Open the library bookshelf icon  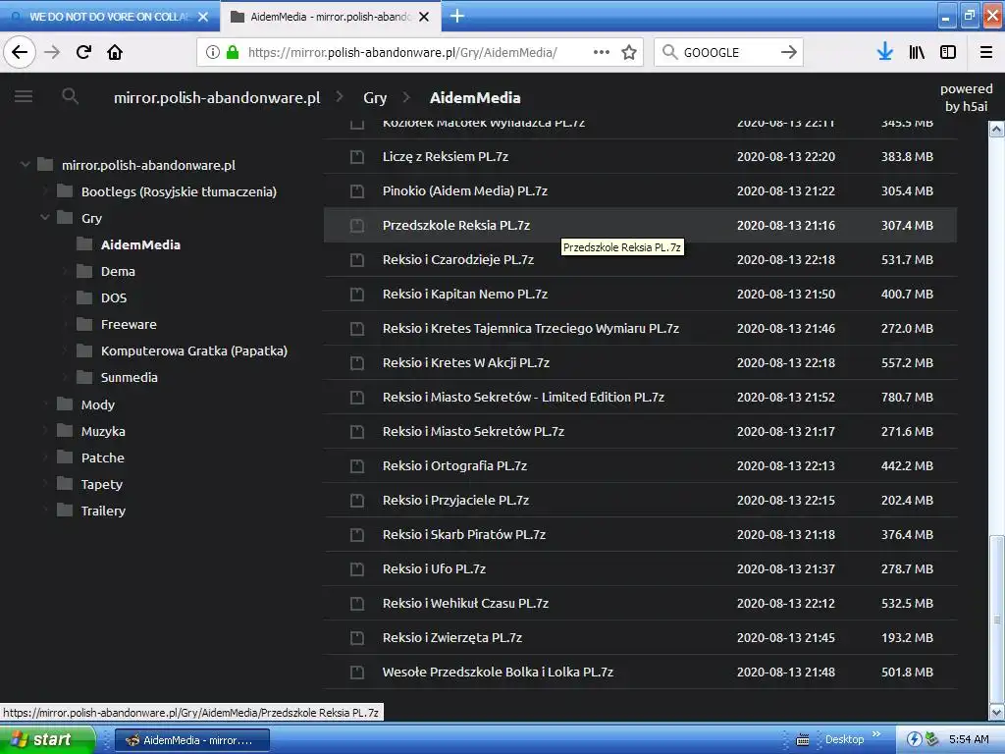pyautogui.click(x=917, y=52)
